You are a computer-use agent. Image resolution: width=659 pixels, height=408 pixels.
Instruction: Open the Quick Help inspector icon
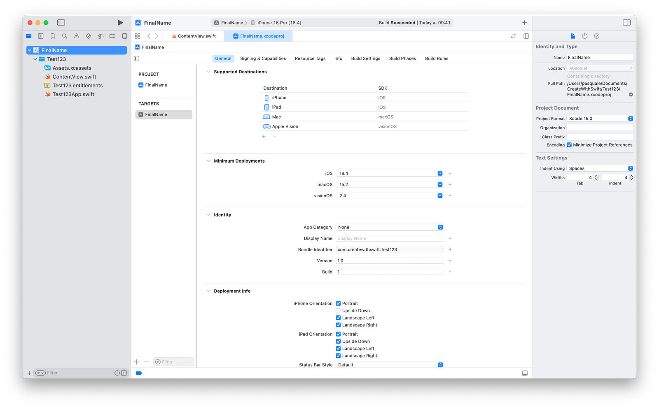coord(596,36)
